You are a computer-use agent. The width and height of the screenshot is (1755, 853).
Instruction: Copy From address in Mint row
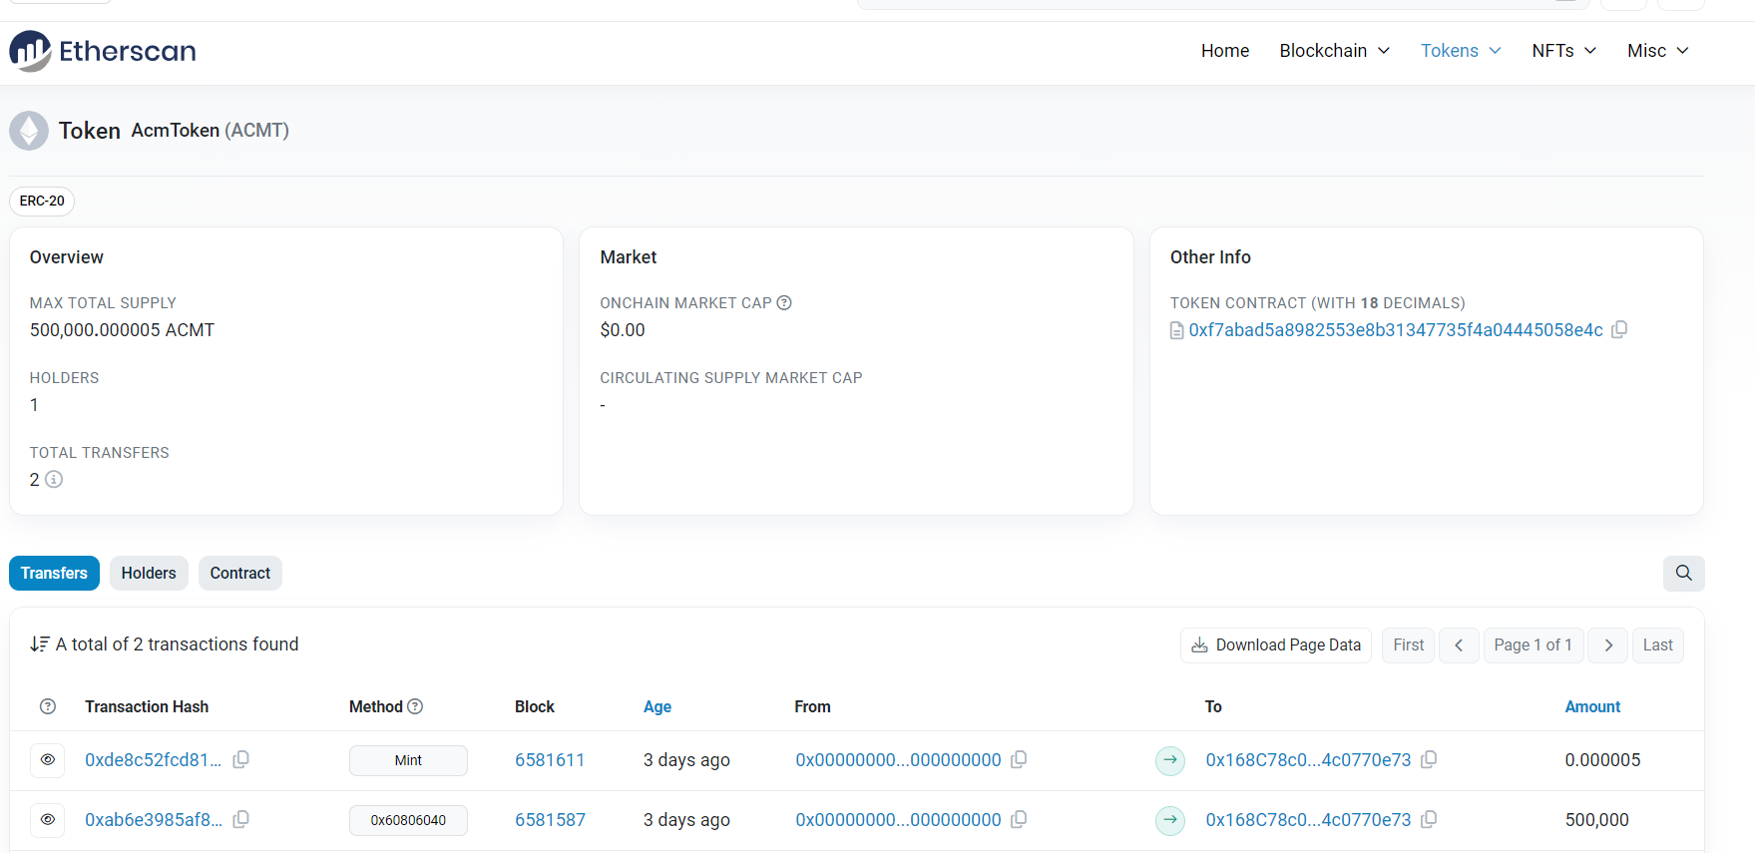click(1019, 760)
